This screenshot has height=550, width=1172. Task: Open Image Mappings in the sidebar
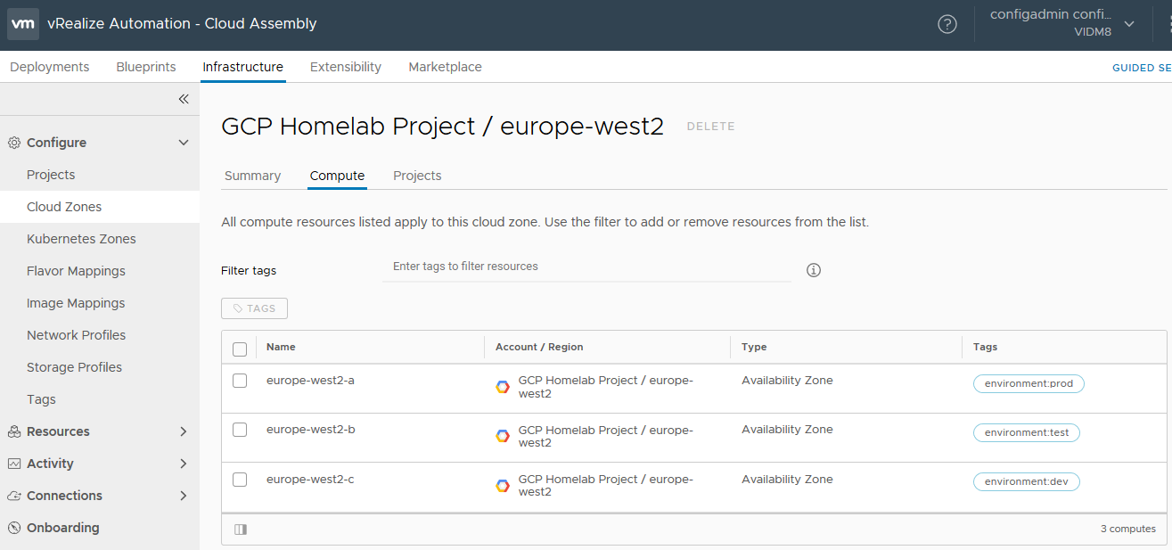tap(76, 303)
